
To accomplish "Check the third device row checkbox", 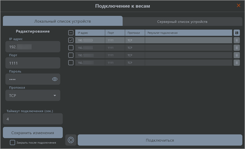I will click(x=71, y=55).
